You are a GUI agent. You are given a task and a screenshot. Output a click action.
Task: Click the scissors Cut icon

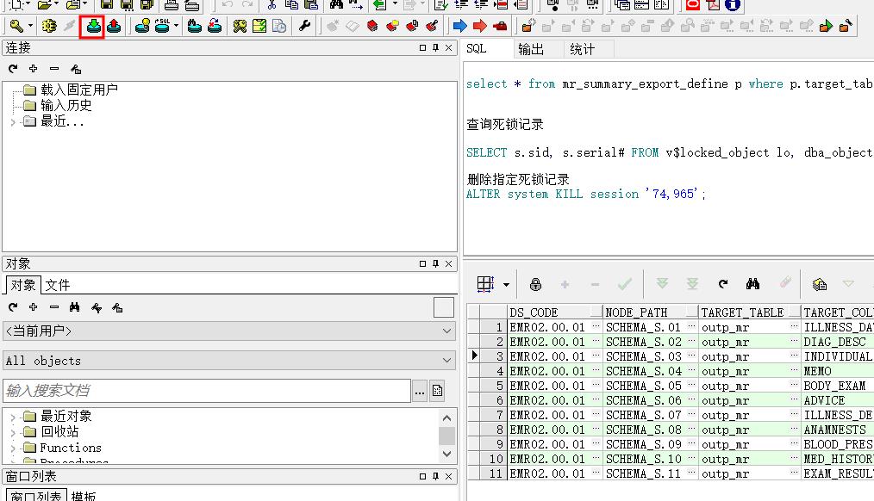coord(272,4)
